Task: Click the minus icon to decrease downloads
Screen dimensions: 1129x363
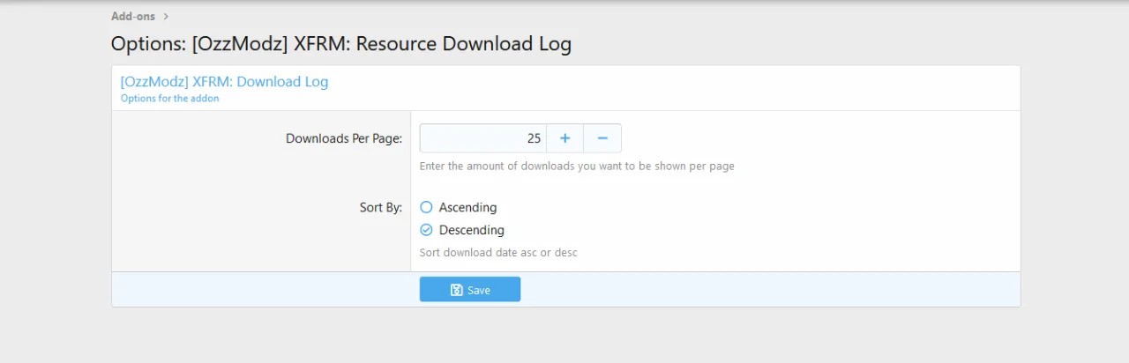Action: 602,138
